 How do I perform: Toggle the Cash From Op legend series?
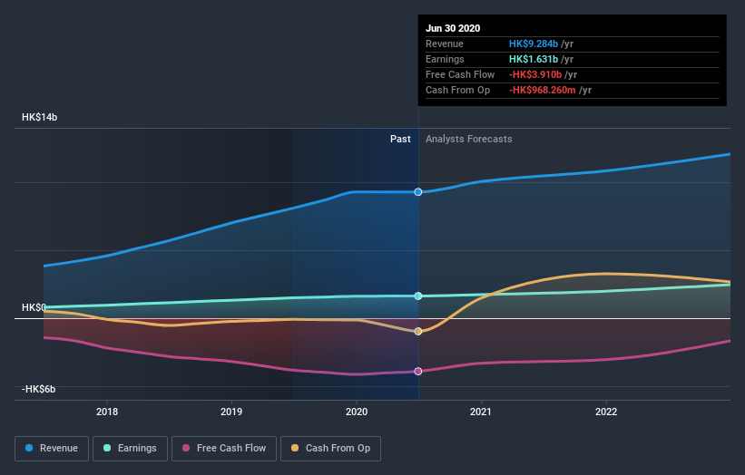330,449
